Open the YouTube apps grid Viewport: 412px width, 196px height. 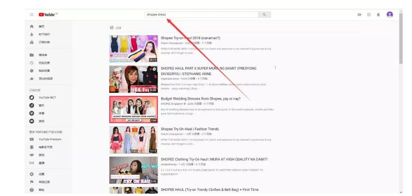tap(369, 15)
